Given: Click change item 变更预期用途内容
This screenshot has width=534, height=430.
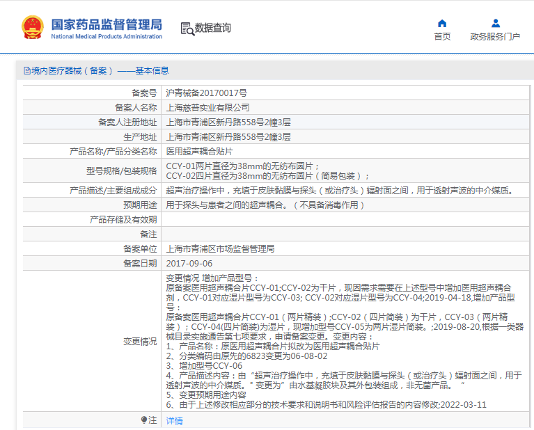Looking at the screenshot, I should click(206, 395).
